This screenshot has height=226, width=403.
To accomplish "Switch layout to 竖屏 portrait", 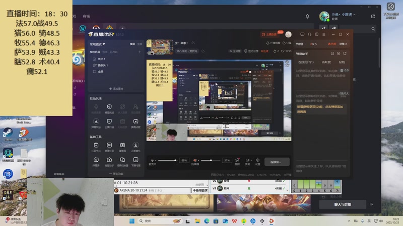I will click(140, 44).
